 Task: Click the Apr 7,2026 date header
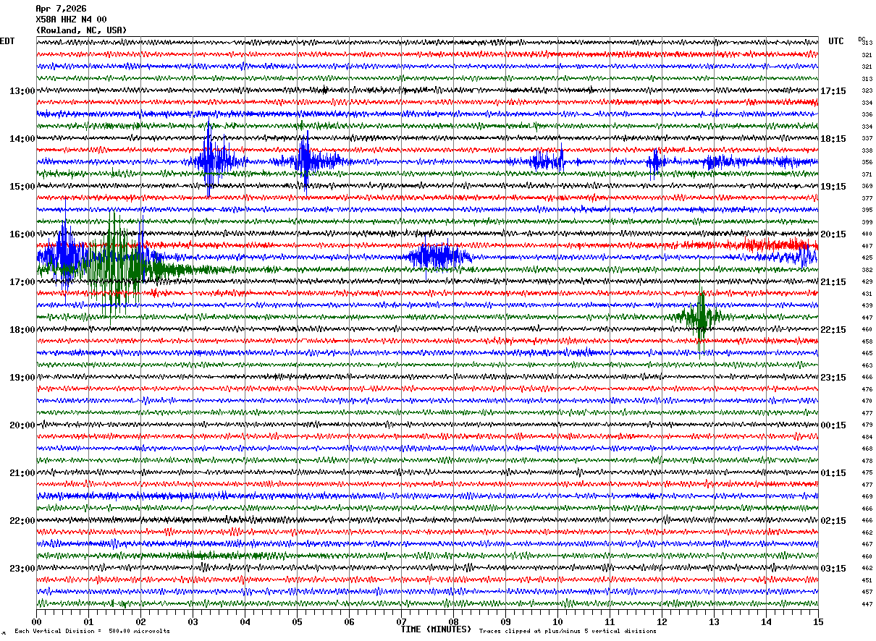[61, 9]
